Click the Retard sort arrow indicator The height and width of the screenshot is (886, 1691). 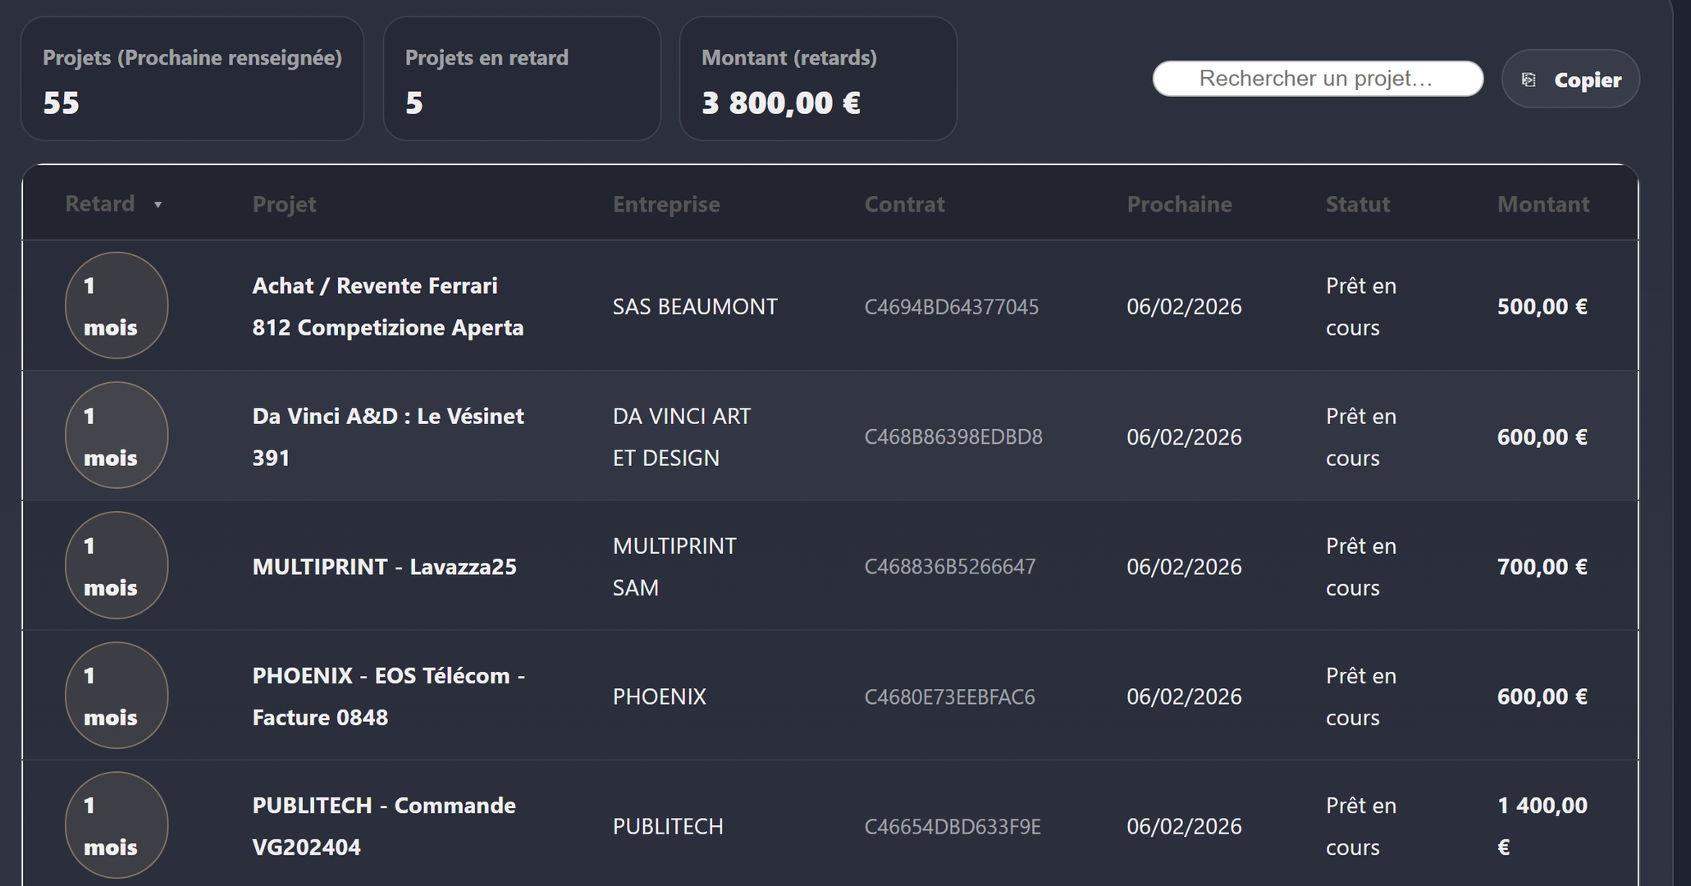[x=158, y=205]
